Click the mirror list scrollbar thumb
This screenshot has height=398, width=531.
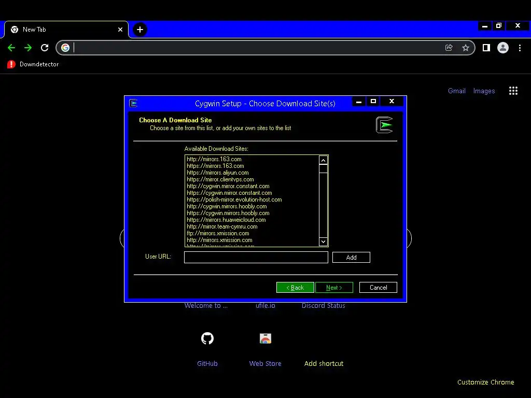click(x=323, y=168)
